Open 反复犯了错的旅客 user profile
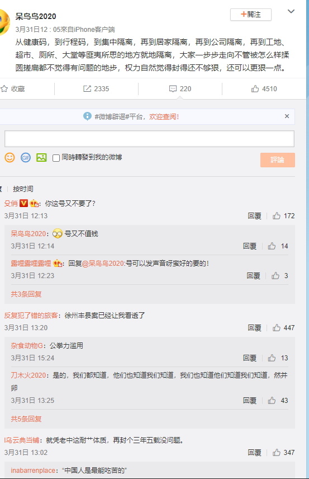This screenshot has width=309, height=479. tap(31, 316)
